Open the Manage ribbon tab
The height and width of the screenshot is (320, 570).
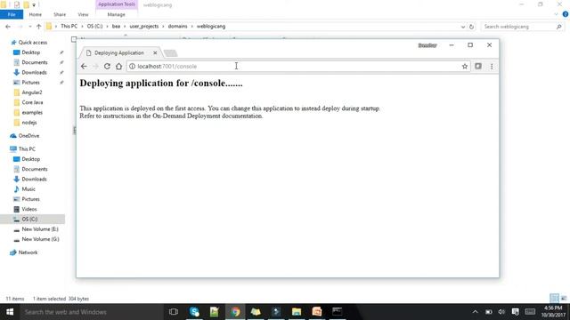coord(117,14)
